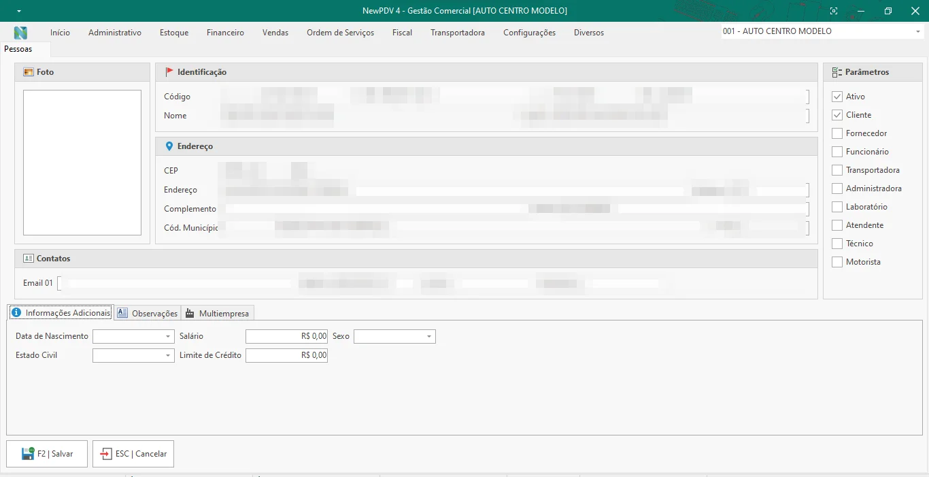Open the Ordem de Serviços menu
929x477 pixels.
(x=340, y=33)
